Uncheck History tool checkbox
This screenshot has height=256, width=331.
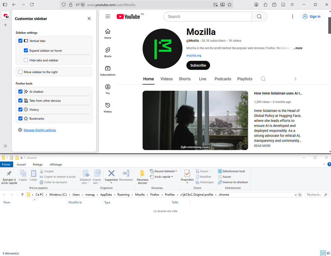click(x=21, y=110)
